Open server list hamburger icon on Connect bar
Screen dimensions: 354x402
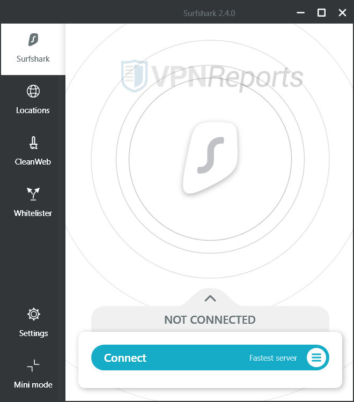pos(316,358)
